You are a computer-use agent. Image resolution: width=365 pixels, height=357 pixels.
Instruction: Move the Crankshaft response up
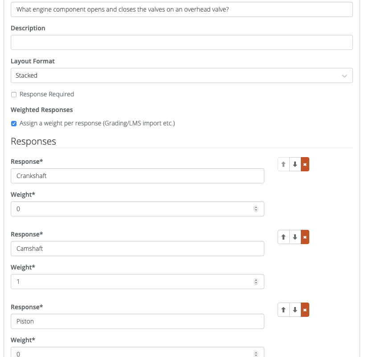tap(283, 164)
